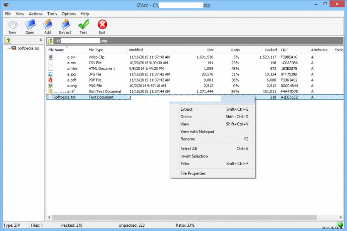The width and height of the screenshot is (347, 231).
Task: Click the horizontal scrollbar thumb
Action: coord(184,217)
